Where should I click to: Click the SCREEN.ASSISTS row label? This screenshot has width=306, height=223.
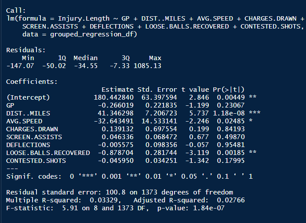[34, 137]
